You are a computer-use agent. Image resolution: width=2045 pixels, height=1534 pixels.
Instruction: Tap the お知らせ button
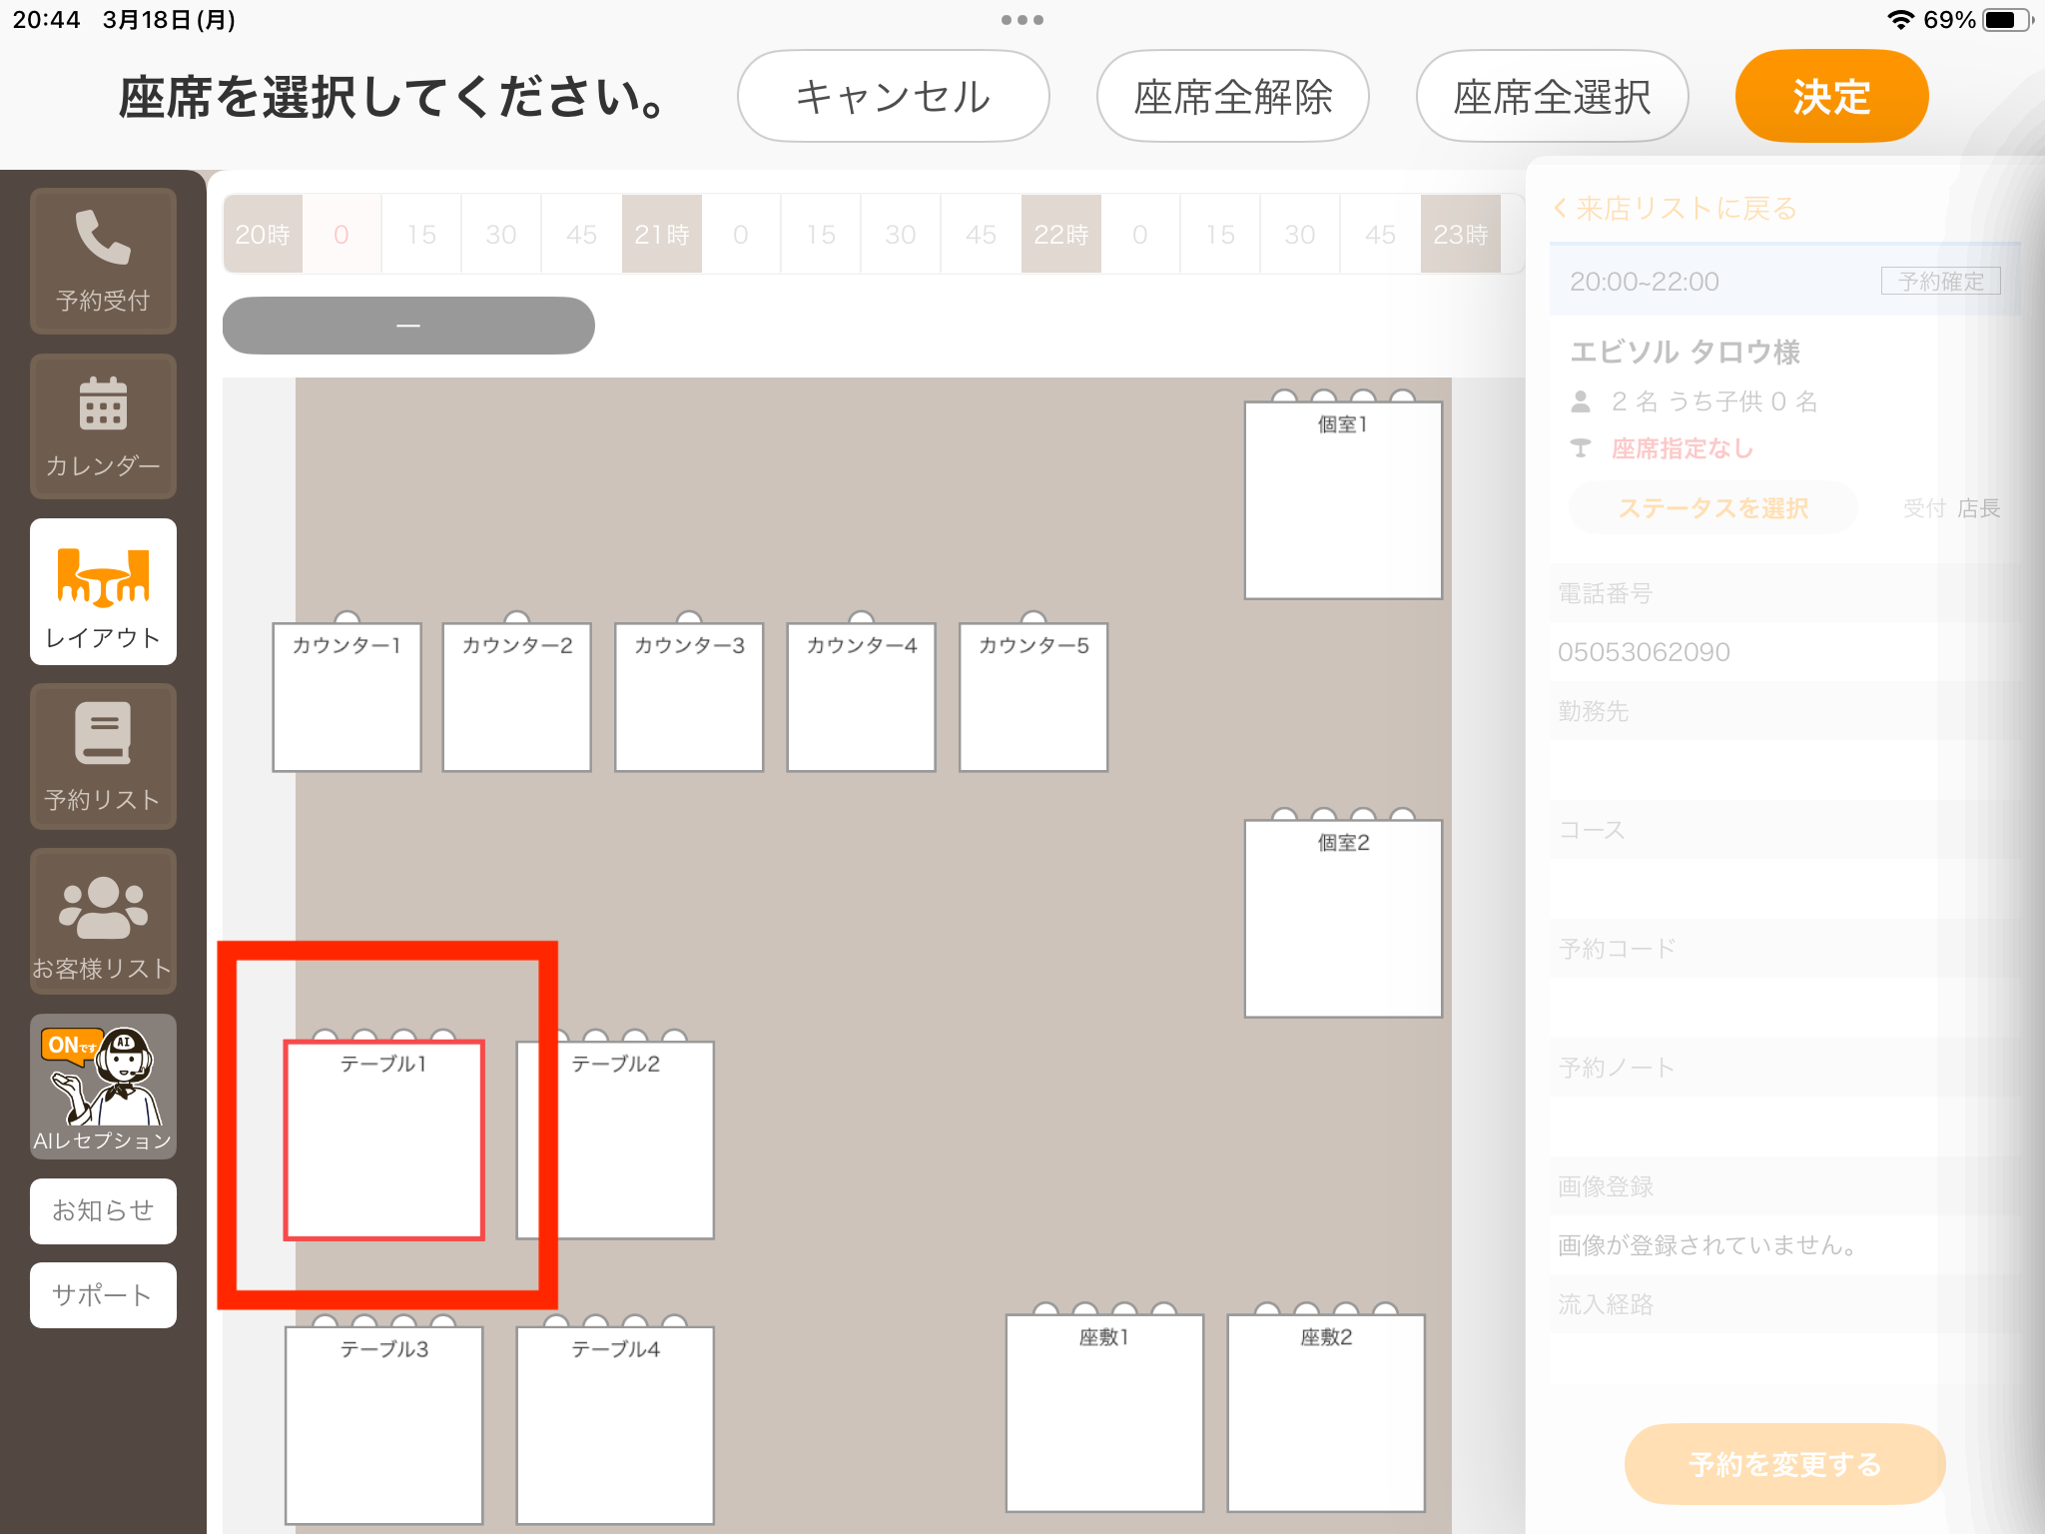tap(103, 1210)
